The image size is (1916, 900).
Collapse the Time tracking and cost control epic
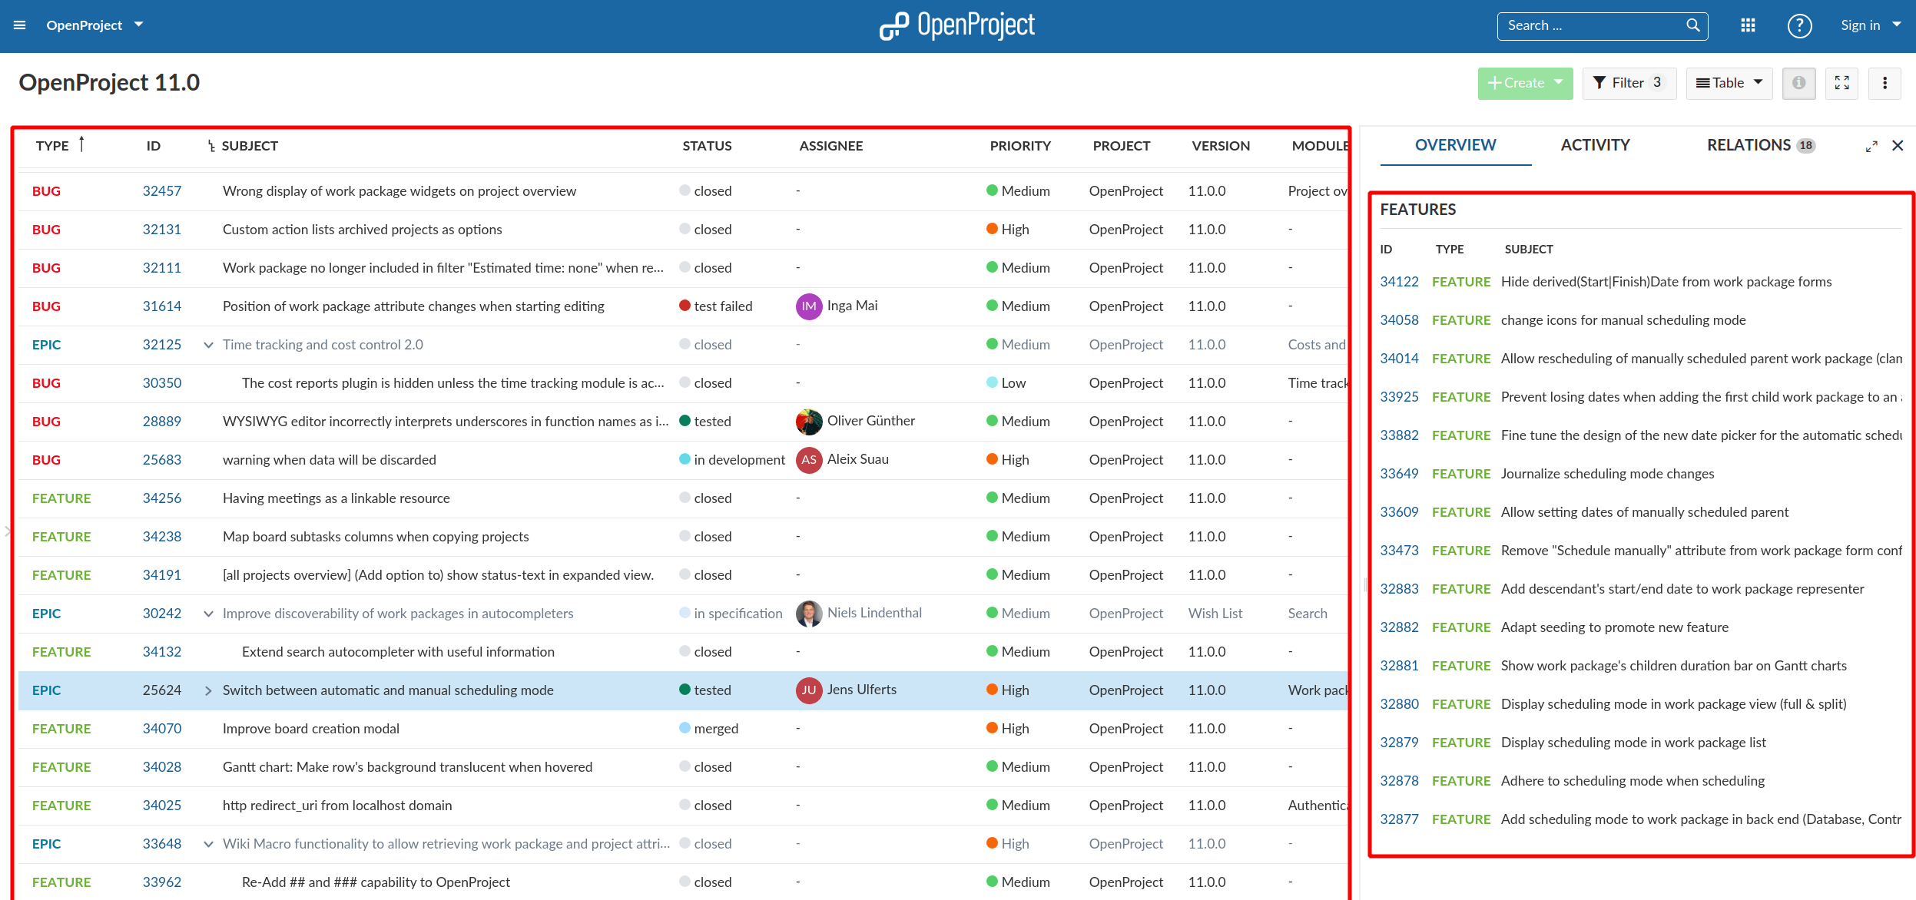coord(208,345)
